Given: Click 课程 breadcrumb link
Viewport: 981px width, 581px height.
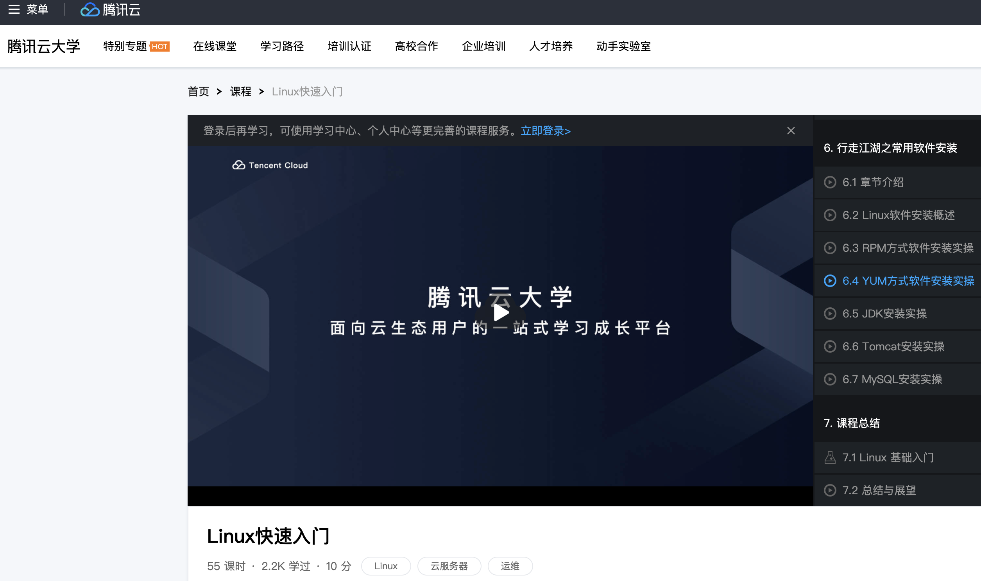Looking at the screenshot, I should pyautogui.click(x=241, y=91).
